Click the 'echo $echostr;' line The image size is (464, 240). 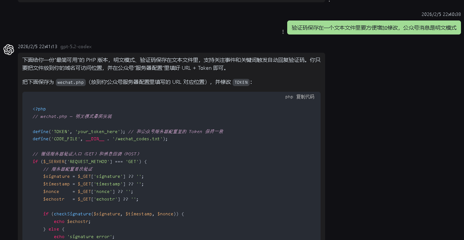click(x=72, y=221)
